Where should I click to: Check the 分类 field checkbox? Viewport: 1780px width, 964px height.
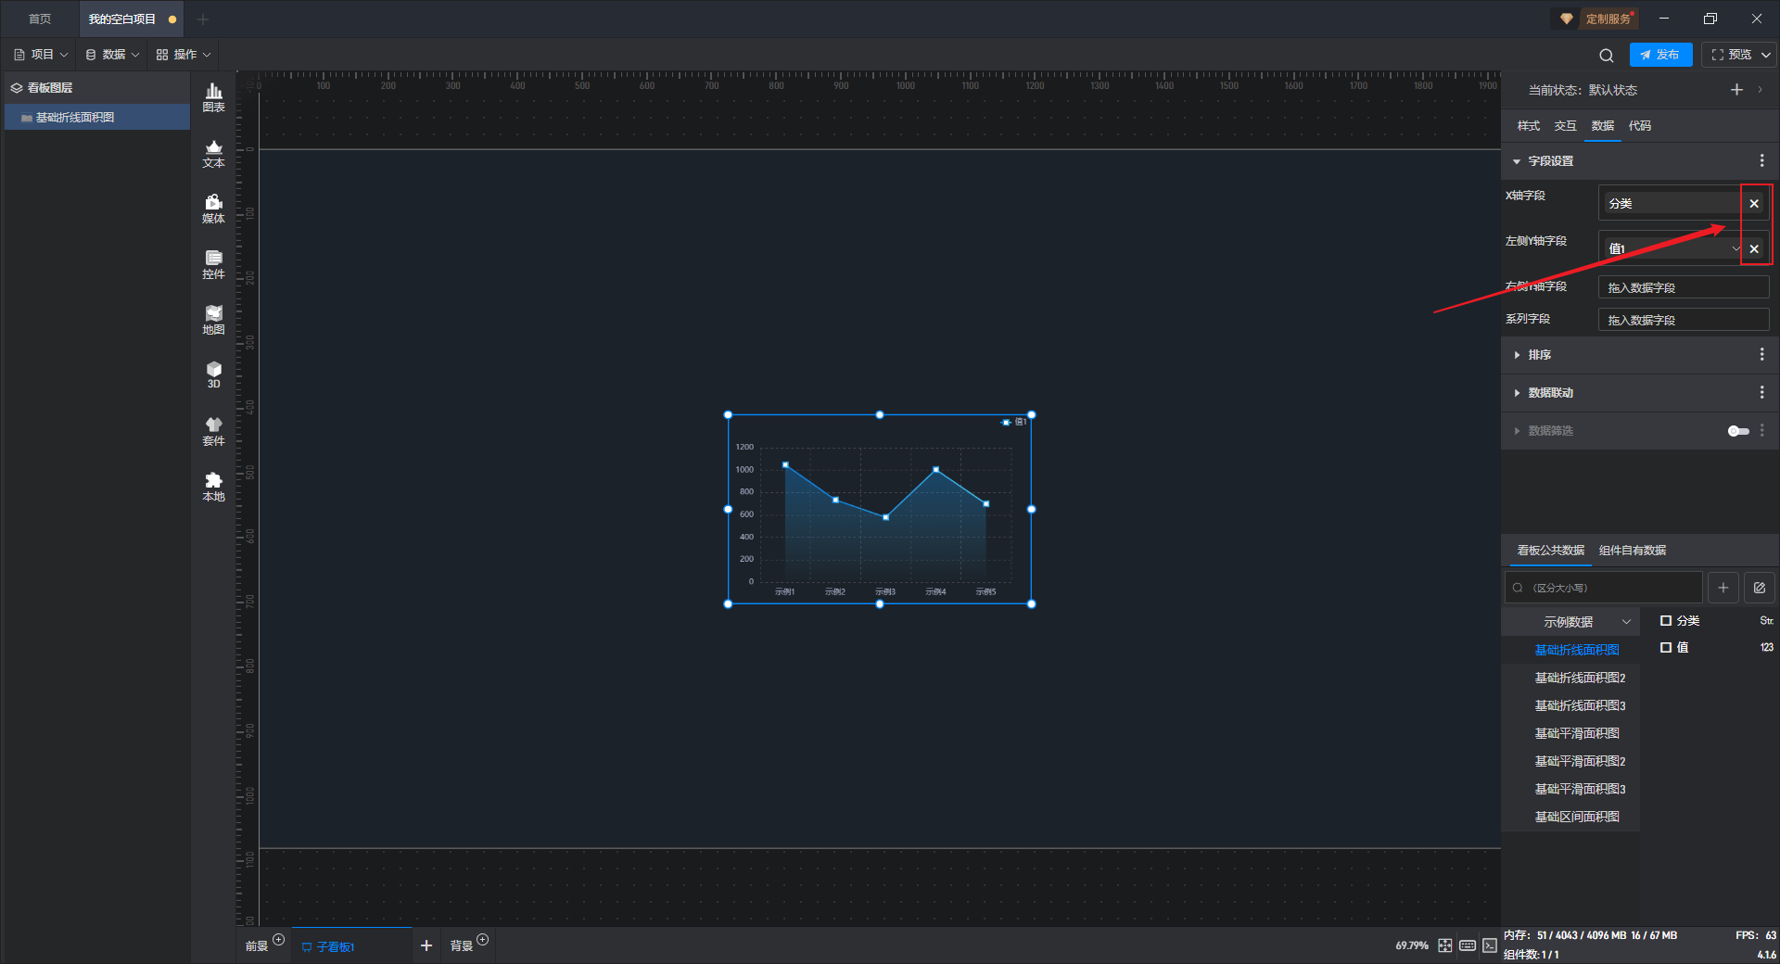(1666, 621)
